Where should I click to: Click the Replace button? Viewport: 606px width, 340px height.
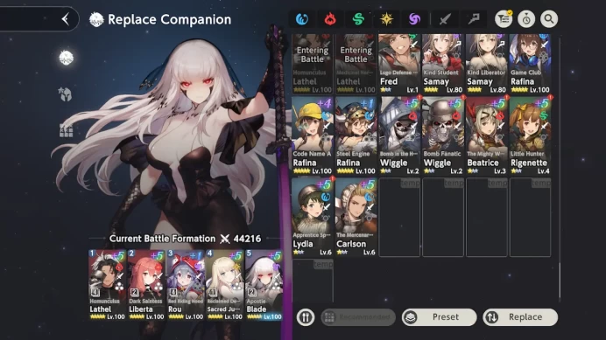[520, 317]
